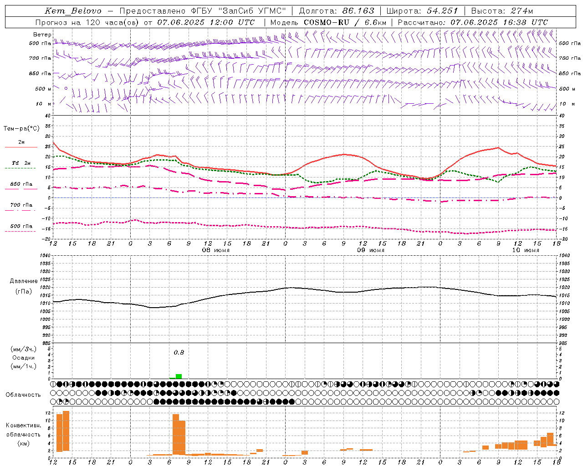This screenshot has height=466, width=583.
Task: Click the 'Тем-ра(°C)' temperature panel label
Action: point(21,129)
